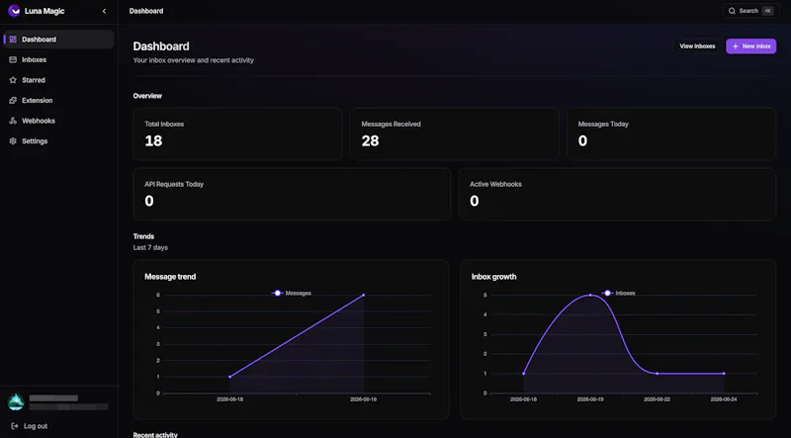The image size is (791, 438).
Task: Open Settings from the sidebar
Action: coord(58,141)
